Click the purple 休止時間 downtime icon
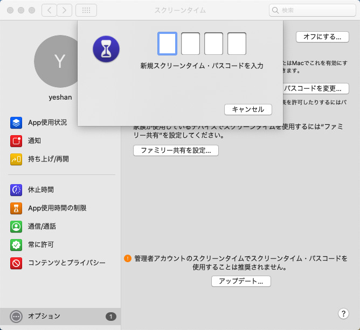The width and height of the screenshot is (360, 330). [16, 190]
